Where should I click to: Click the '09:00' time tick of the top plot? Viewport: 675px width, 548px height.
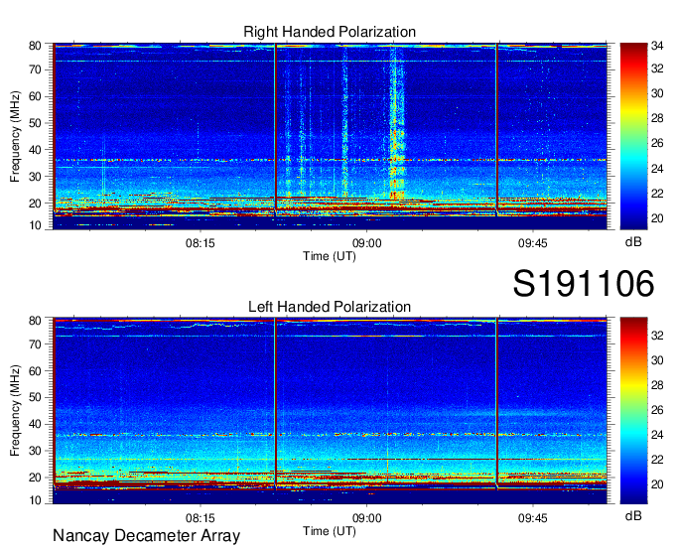pos(366,243)
